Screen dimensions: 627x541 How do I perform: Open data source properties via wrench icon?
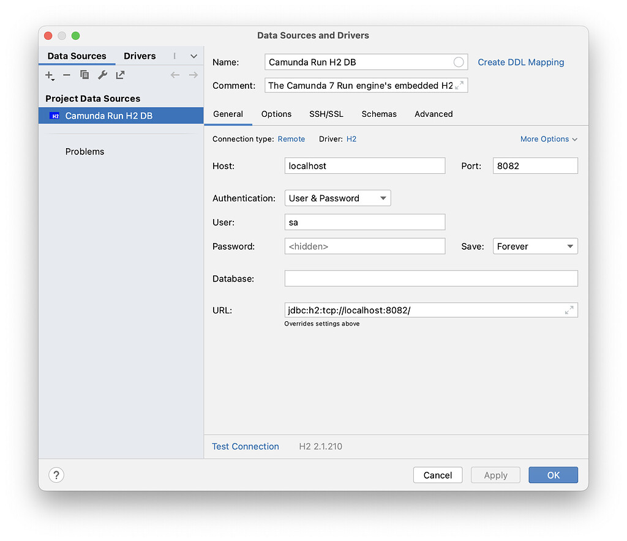(x=102, y=75)
